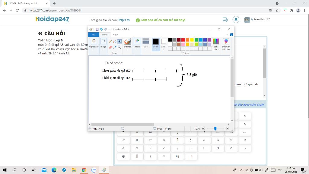The image size is (309, 174).
Task: Open Paint Help via question mark icon
Action: pyautogui.click(x=231, y=34)
